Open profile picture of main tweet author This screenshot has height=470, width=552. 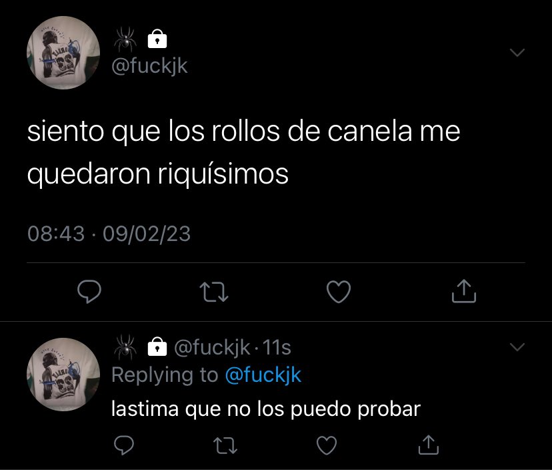click(x=63, y=53)
